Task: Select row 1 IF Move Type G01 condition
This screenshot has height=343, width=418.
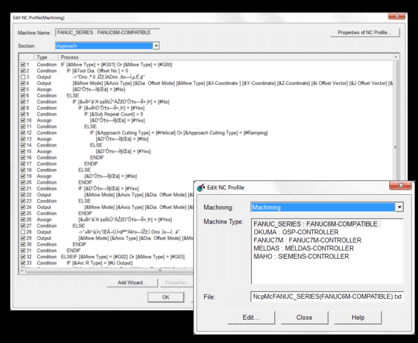Action: (116, 65)
